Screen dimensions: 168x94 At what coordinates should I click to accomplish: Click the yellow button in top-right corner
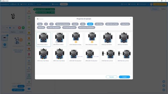(x=160, y=4)
